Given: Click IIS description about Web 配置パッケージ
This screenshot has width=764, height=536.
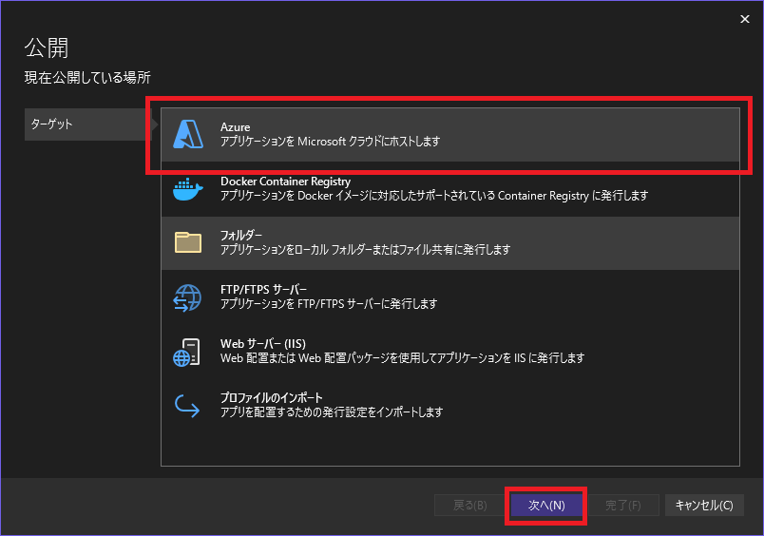Looking at the screenshot, I should (x=403, y=357).
